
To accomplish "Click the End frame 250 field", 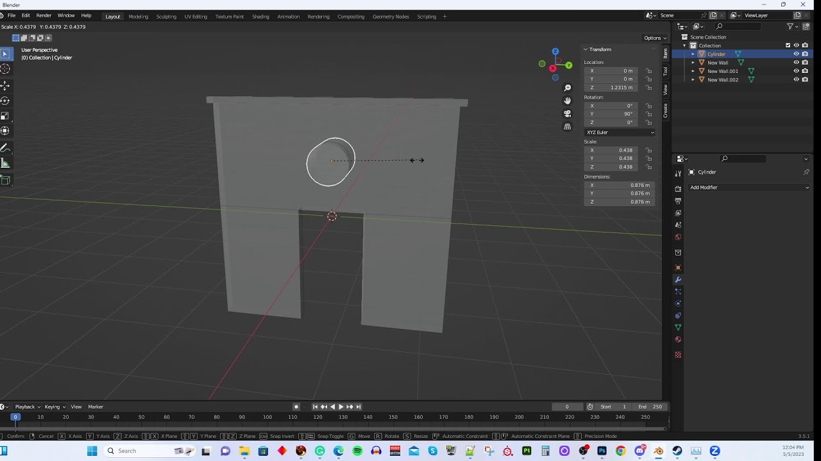I will click(x=650, y=407).
